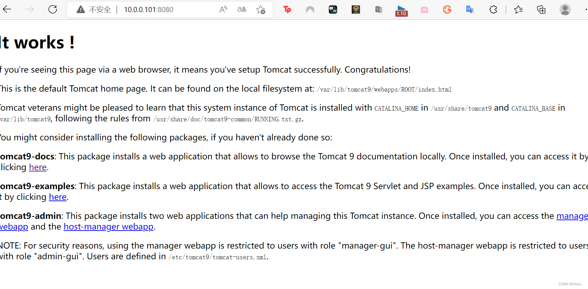Viewport: 588px width, 289px height.
Task: Open the translate page icon in address bar
Action: tap(242, 9)
